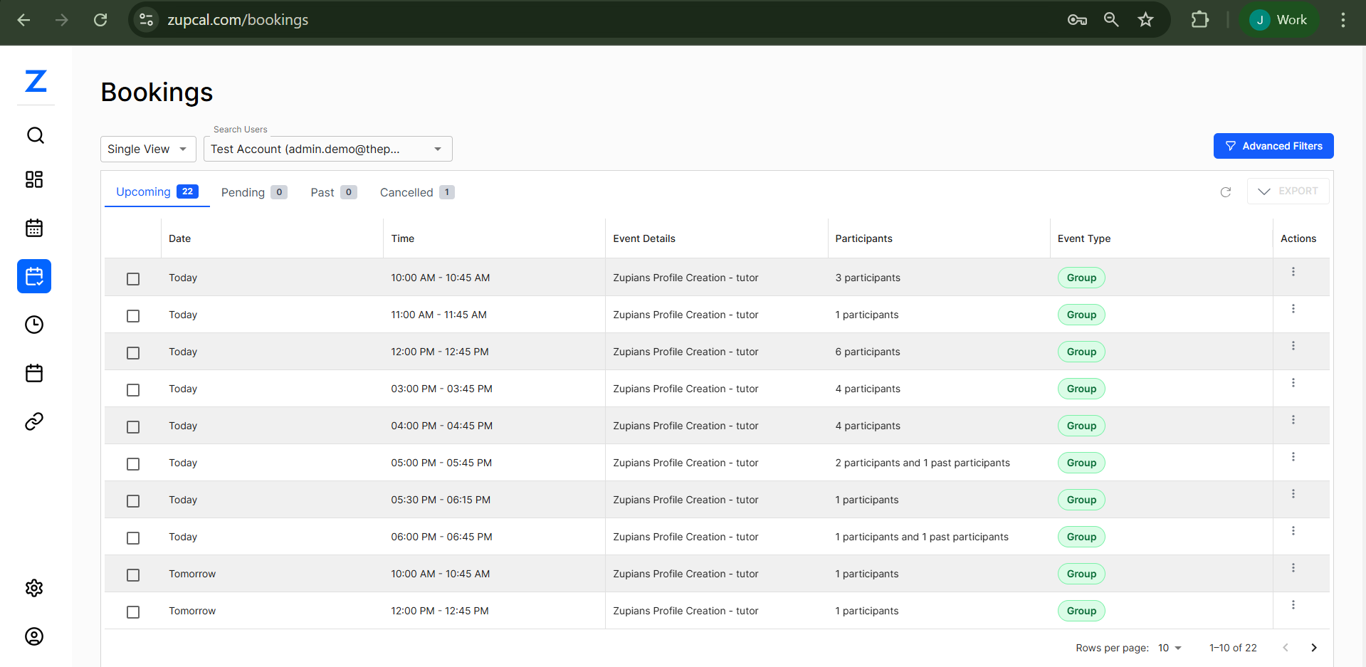Check the checkbox for today's 11:00 AM booking

132,316
